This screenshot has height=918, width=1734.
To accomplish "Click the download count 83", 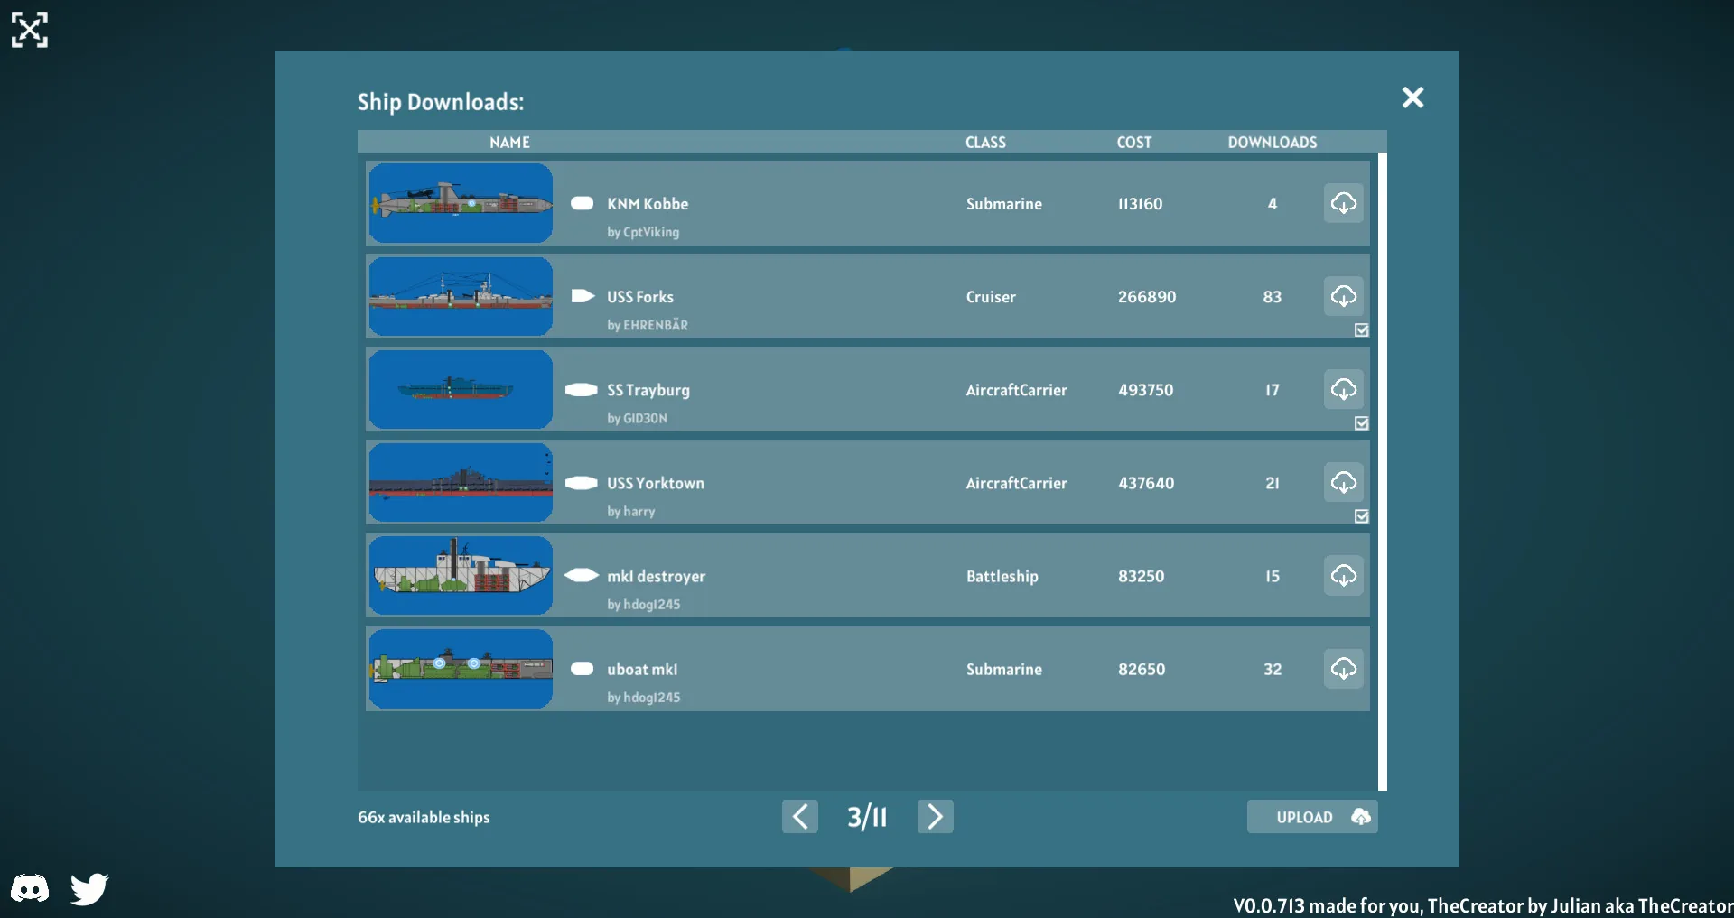I will point(1273,297).
